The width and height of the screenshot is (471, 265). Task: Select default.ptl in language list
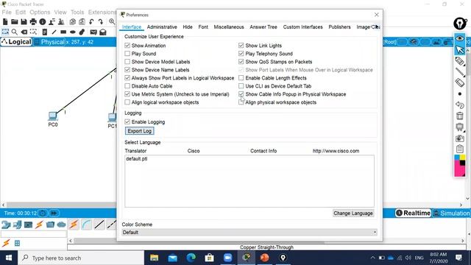pyautogui.click(x=137, y=159)
